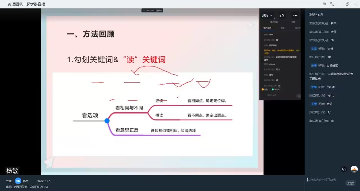360x191 pixels.
Task: Select the 聊天互动 tab in embedded panel
Action: point(267,28)
